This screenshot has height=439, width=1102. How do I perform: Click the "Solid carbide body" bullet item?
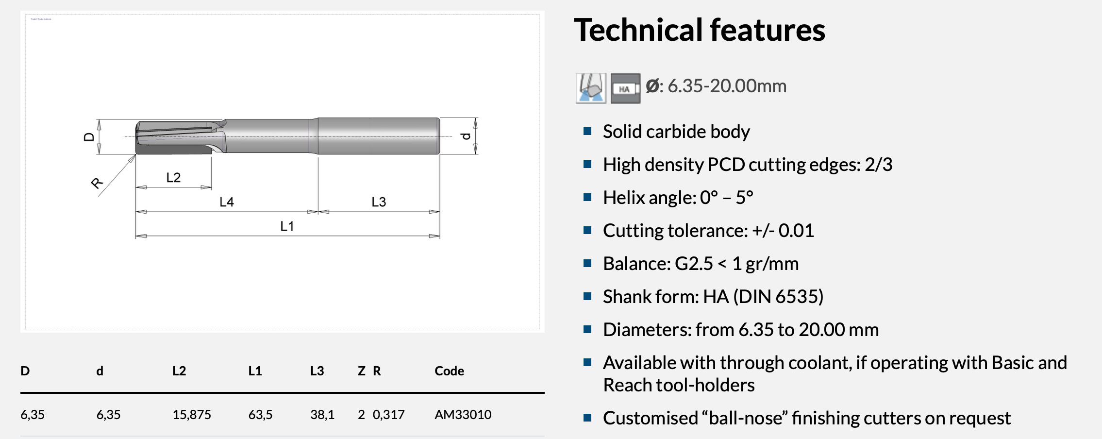pyautogui.click(x=676, y=132)
